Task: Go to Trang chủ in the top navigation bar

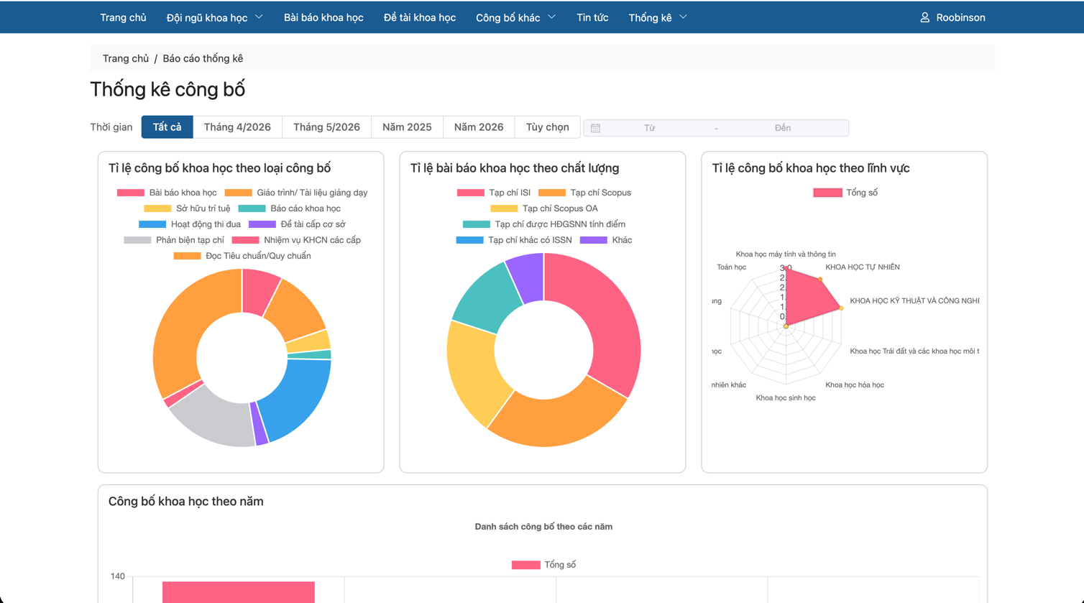Action: pyautogui.click(x=123, y=17)
